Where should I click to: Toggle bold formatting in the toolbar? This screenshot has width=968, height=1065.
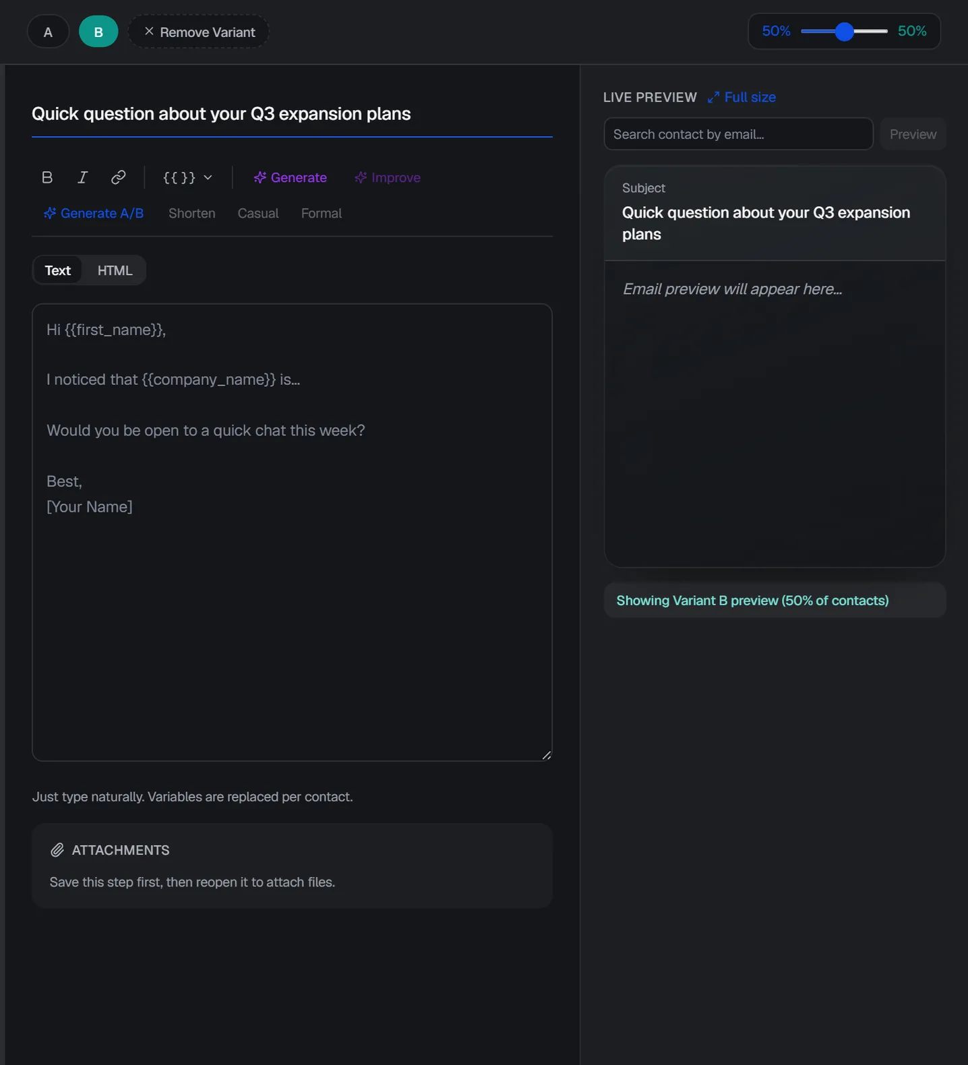(x=47, y=177)
